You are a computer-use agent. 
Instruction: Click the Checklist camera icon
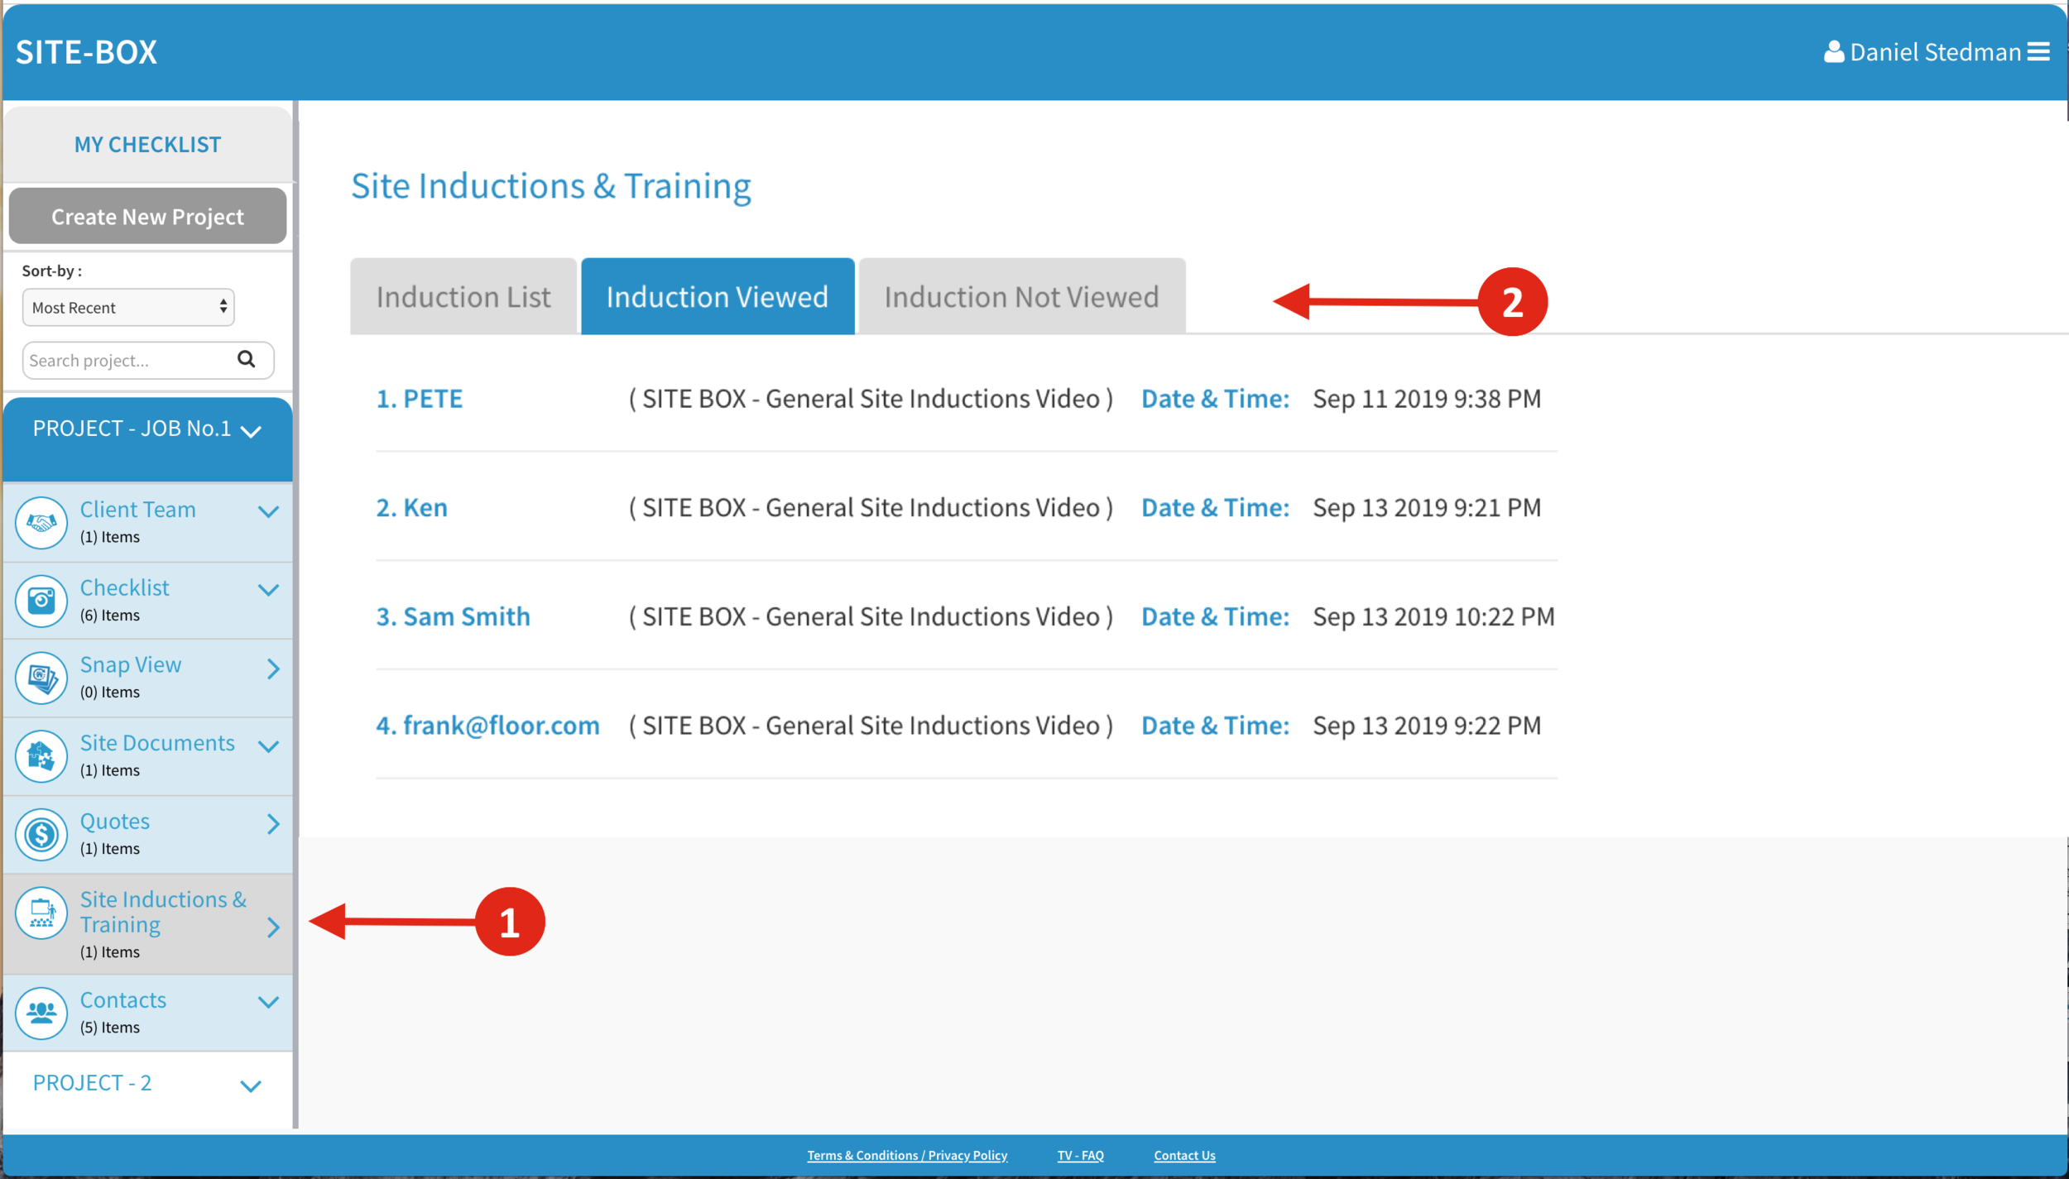pyautogui.click(x=41, y=601)
